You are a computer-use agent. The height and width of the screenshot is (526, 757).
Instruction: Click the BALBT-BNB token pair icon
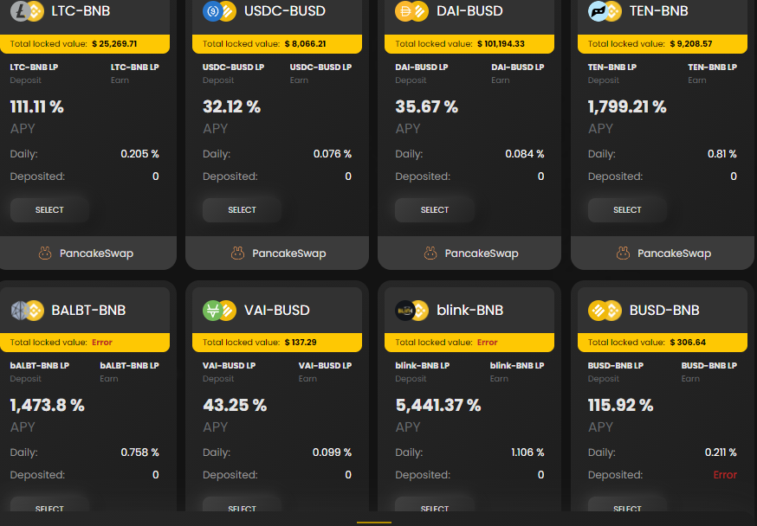click(x=27, y=311)
